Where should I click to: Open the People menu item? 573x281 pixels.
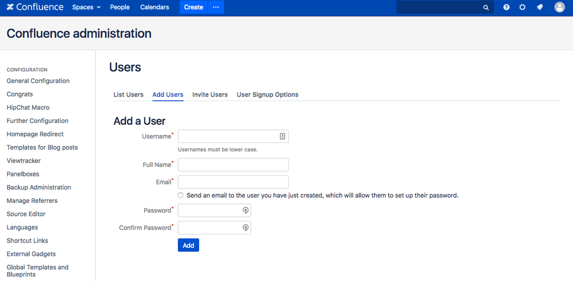(120, 7)
